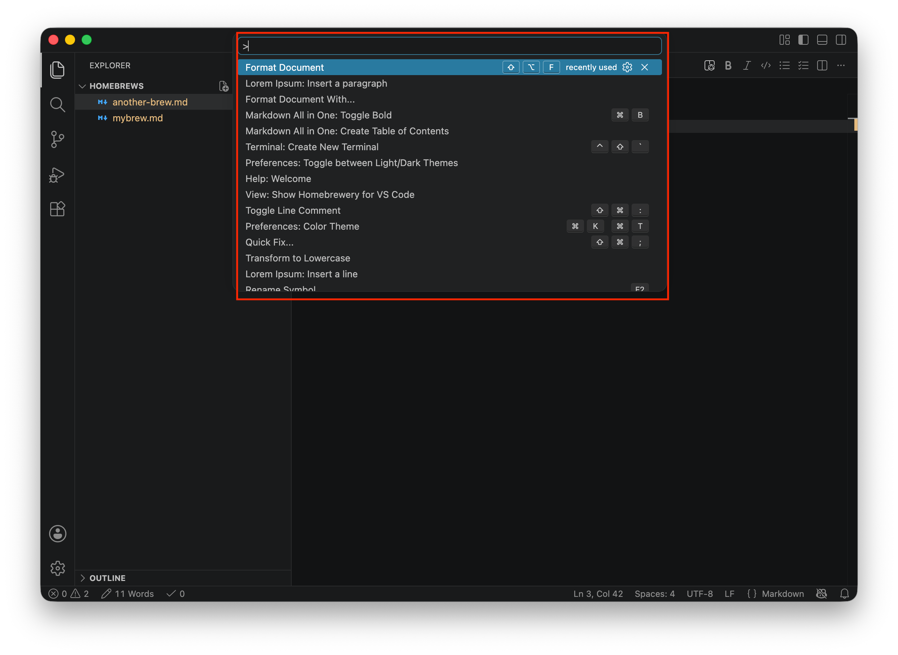This screenshot has width=898, height=655.
Task: Open the notifications bell
Action: point(845,594)
